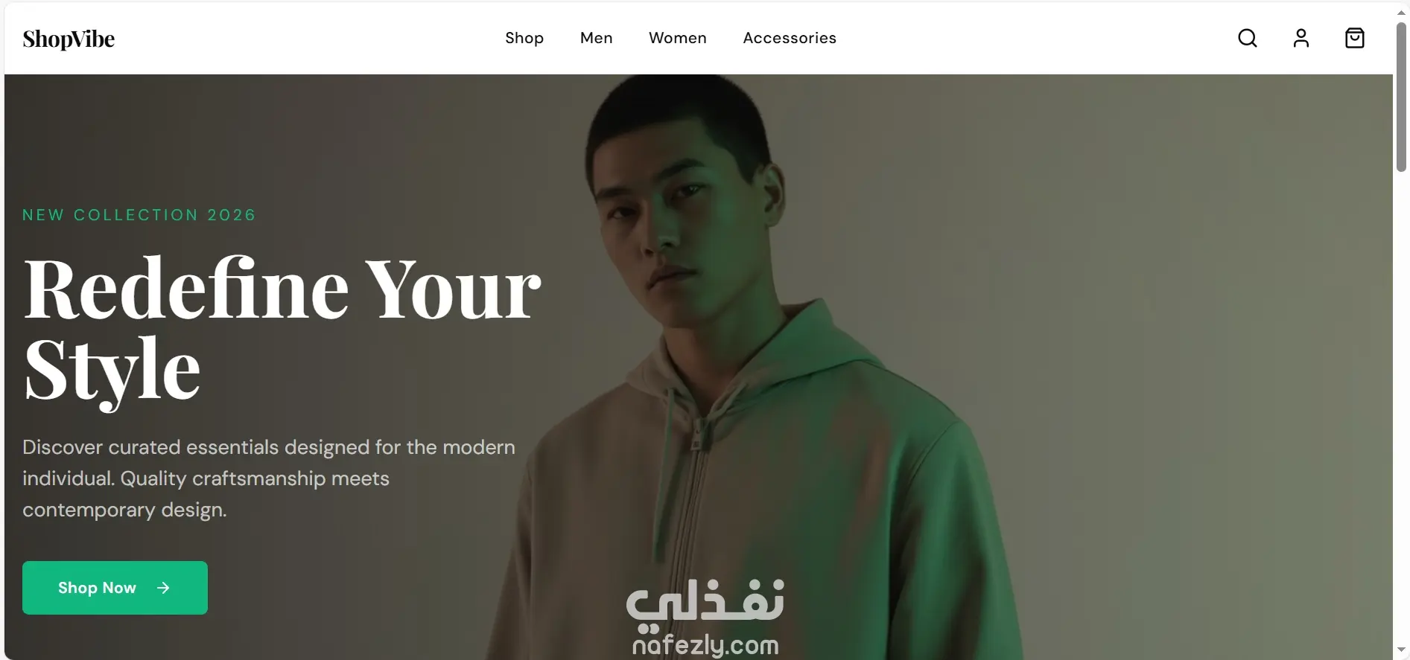Click the vertical scrollbar thumb
Viewport: 1410px width, 660px height.
click(1401, 97)
